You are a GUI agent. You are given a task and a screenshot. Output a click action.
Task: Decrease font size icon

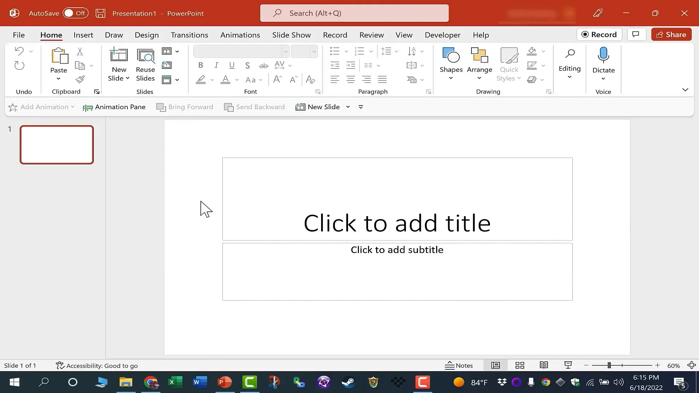click(293, 79)
